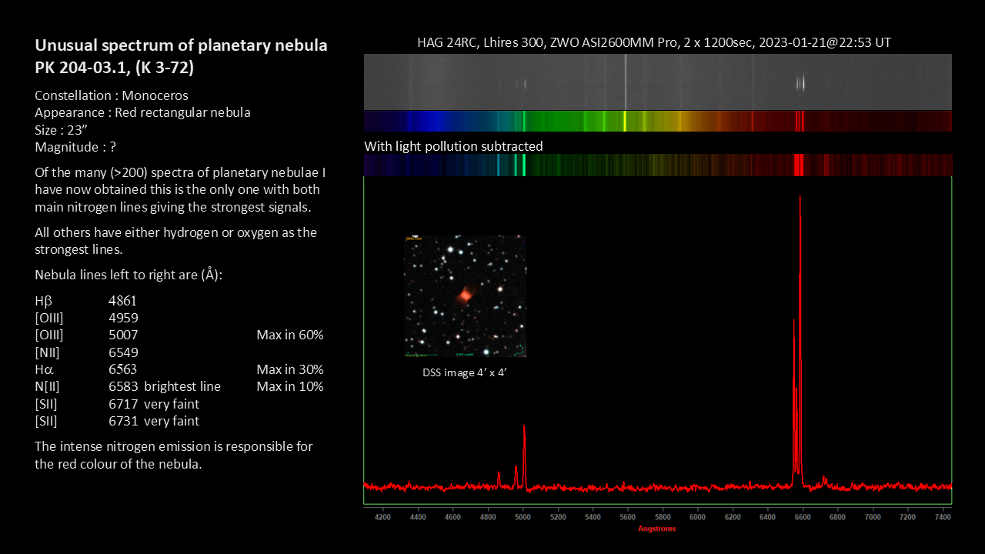Click the "DSS image 4' x 4'" caption
Screen dimensions: 985x554
tap(464, 372)
